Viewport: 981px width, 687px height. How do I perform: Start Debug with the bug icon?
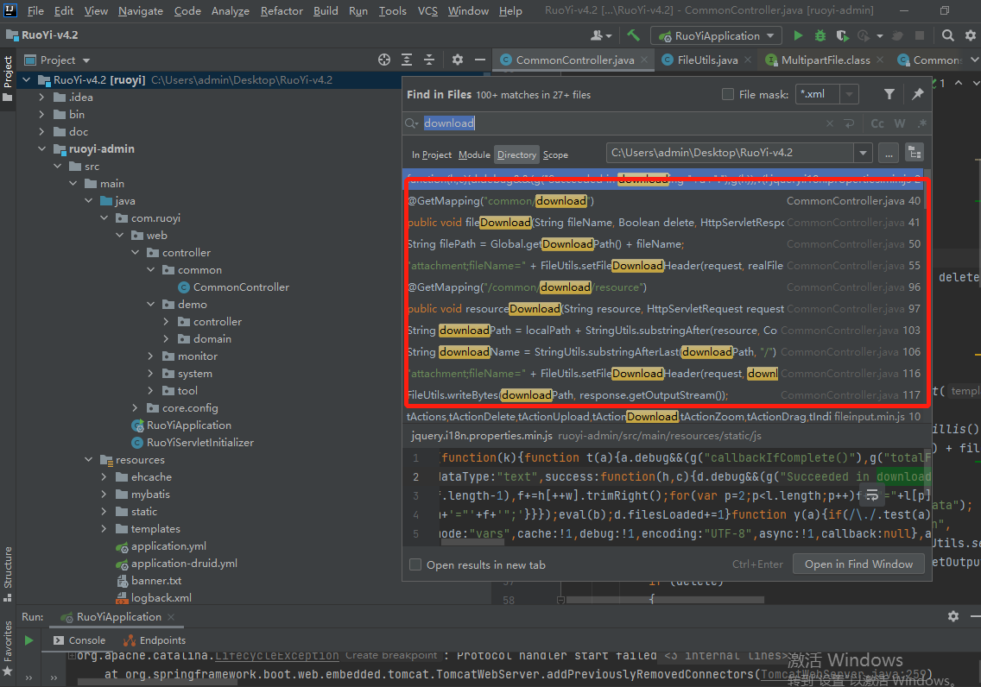[x=820, y=35]
